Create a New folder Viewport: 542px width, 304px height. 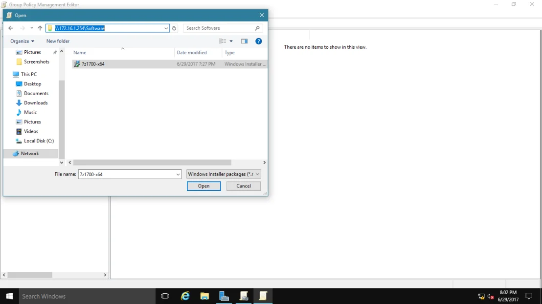point(58,41)
